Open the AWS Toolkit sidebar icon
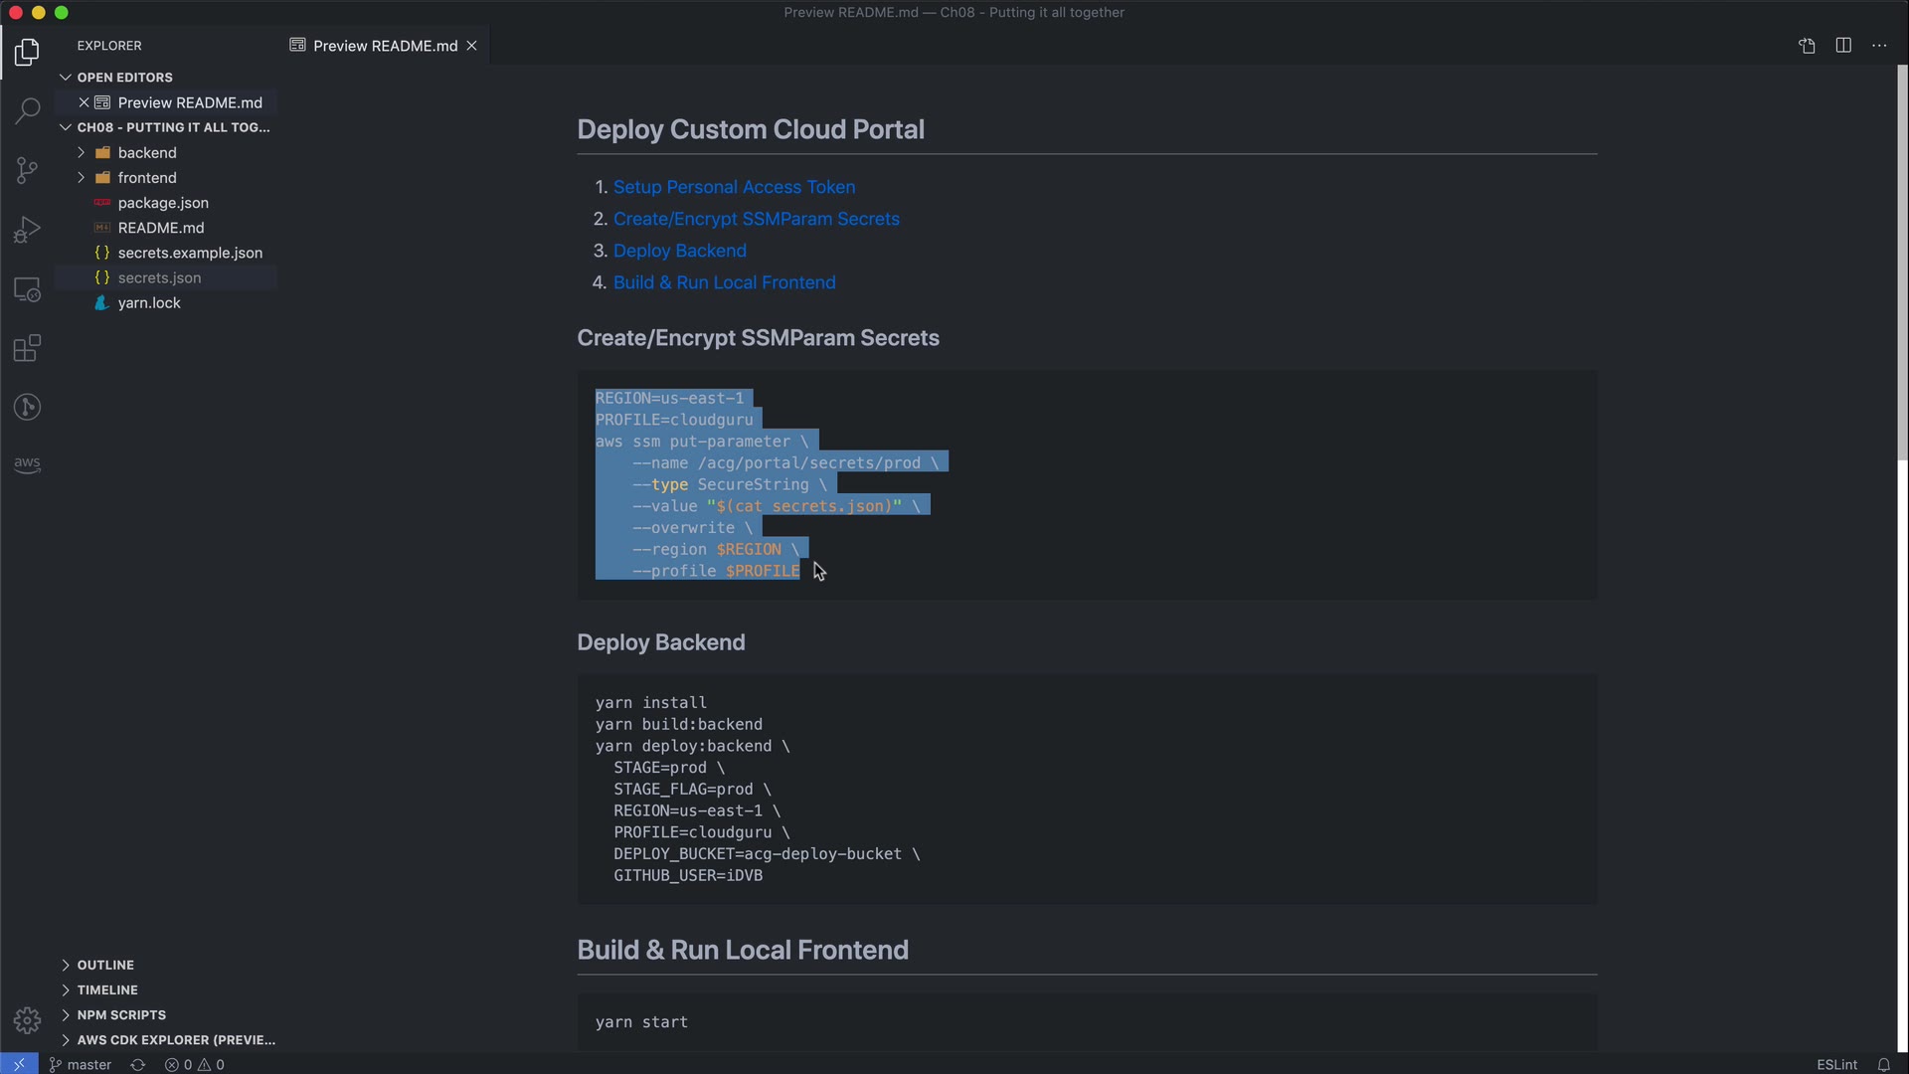 (27, 464)
